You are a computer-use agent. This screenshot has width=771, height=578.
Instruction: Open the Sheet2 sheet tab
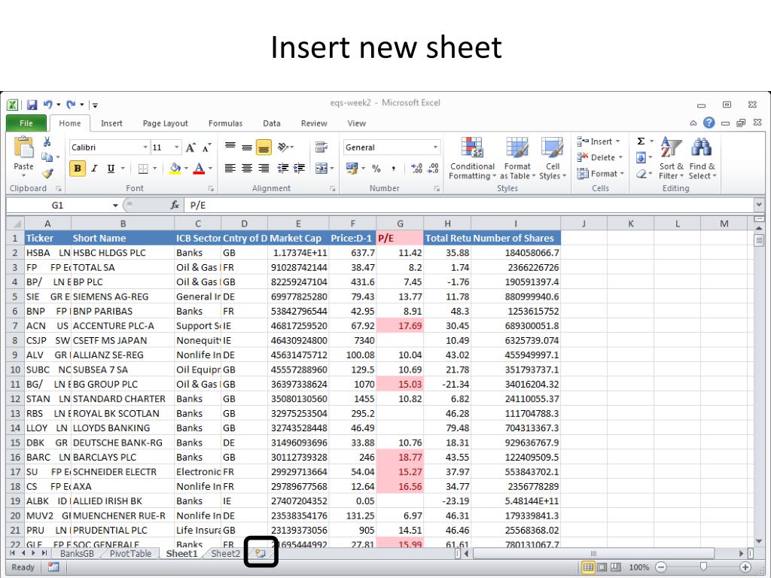226,553
